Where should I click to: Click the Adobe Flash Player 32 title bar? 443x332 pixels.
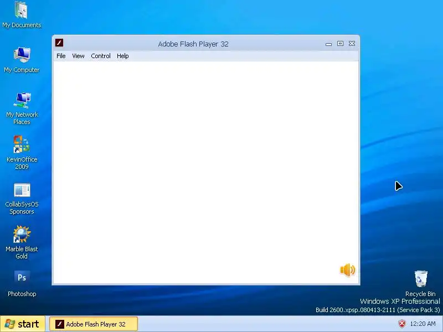tap(193, 44)
